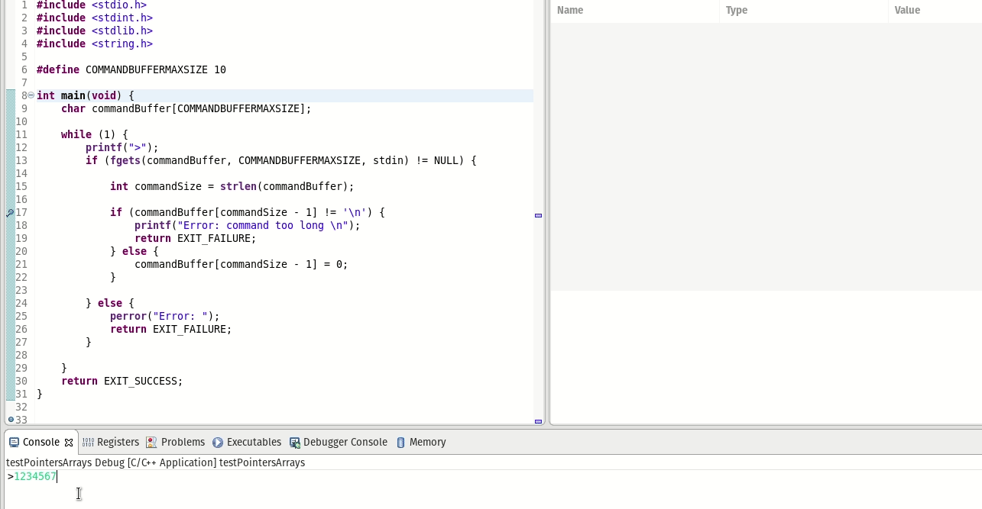Click the commandBuffer[commandSize - 1] = 0 line
The image size is (982, 509).
tap(241, 264)
